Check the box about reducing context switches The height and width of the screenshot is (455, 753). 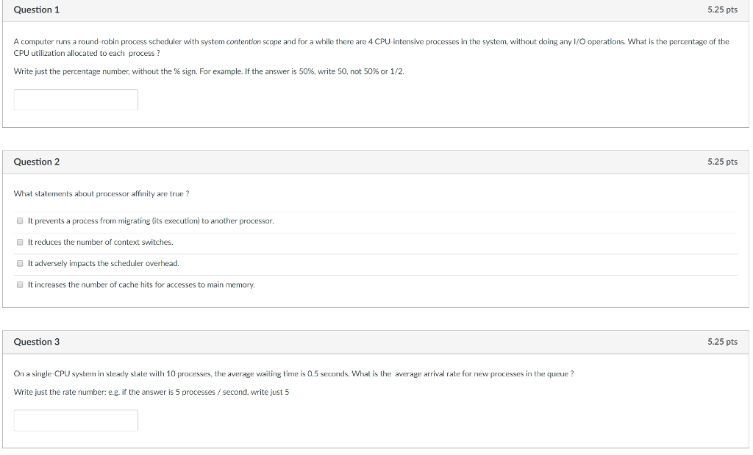(20, 242)
